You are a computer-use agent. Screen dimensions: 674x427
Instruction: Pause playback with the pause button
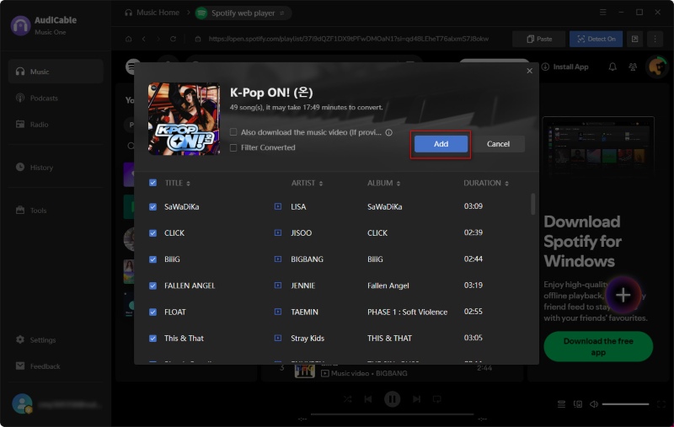coord(392,399)
